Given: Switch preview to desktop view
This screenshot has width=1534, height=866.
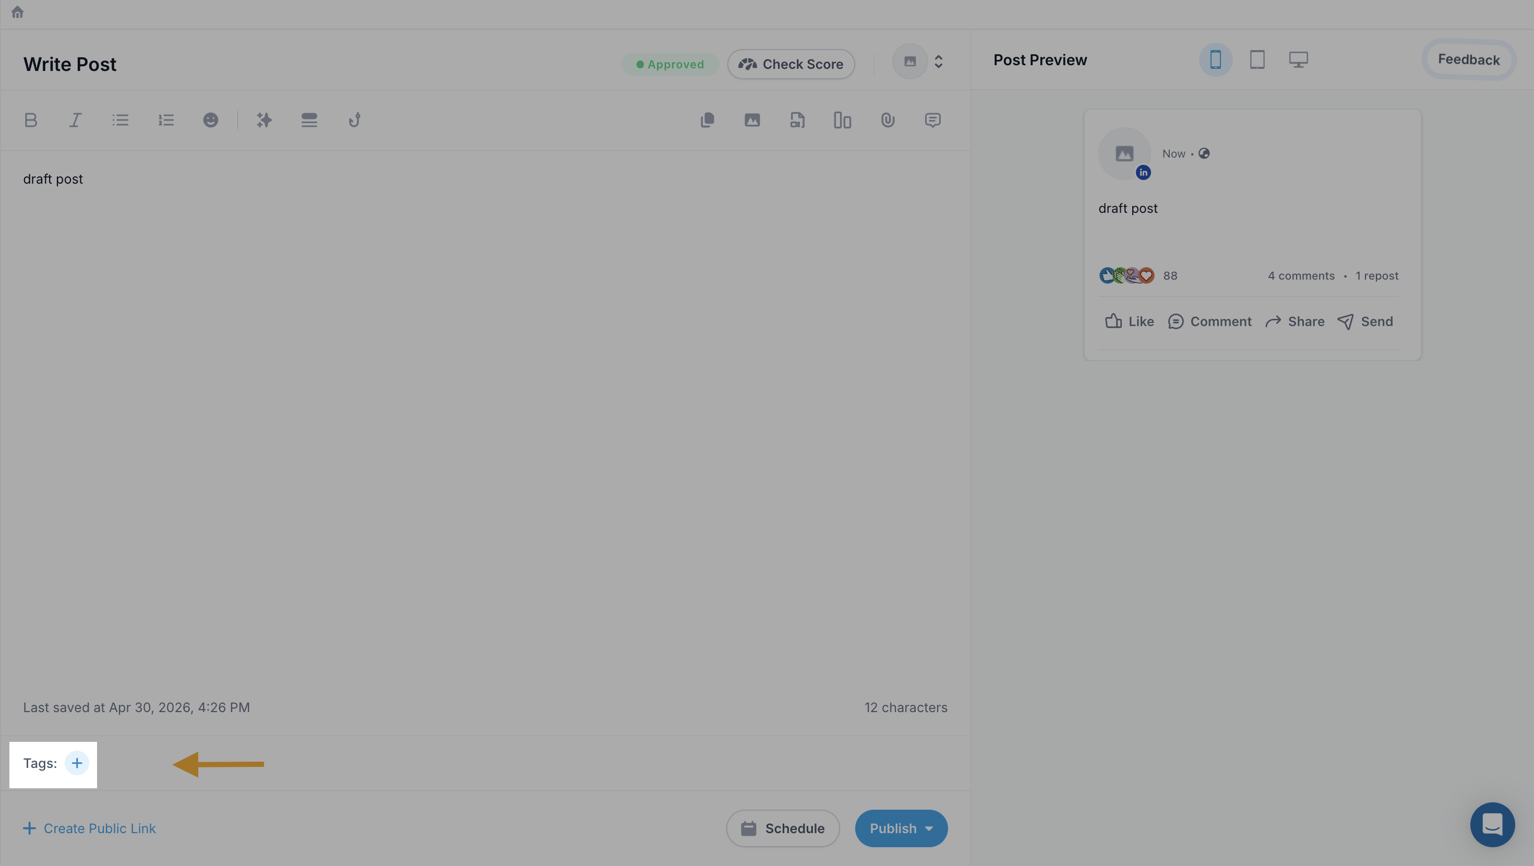Looking at the screenshot, I should tap(1299, 59).
